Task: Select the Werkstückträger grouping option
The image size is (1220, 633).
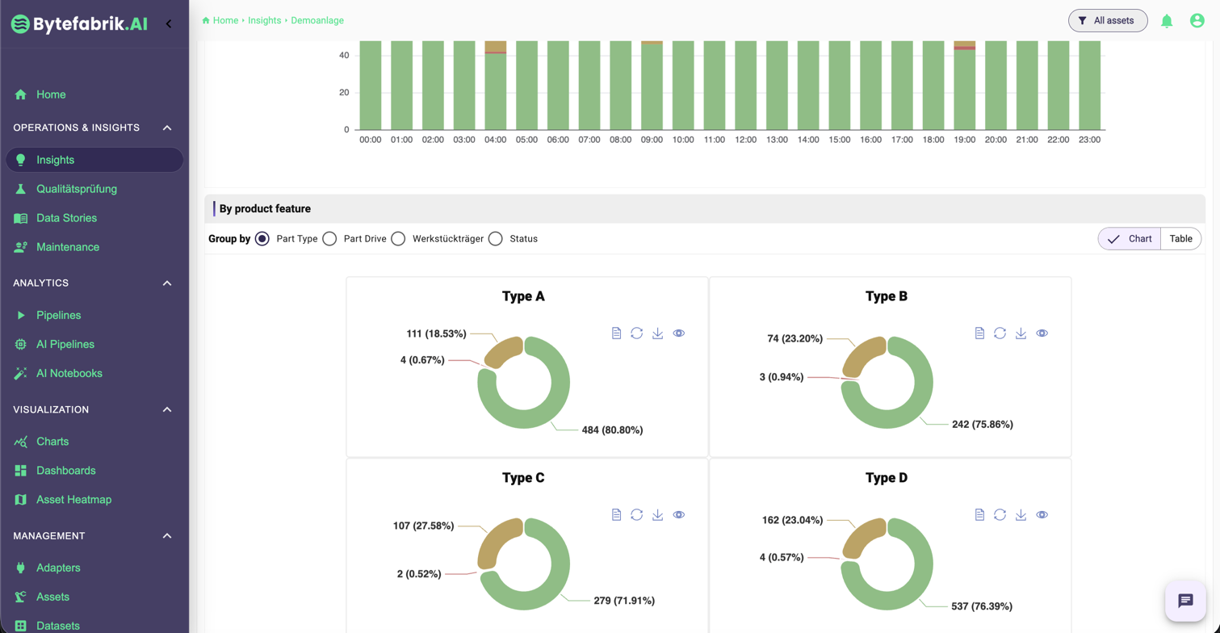Action: pos(398,239)
